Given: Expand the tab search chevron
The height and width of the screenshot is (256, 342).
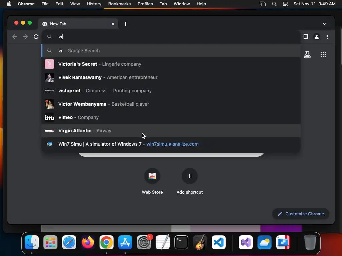Looking at the screenshot, I should point(325,24).
